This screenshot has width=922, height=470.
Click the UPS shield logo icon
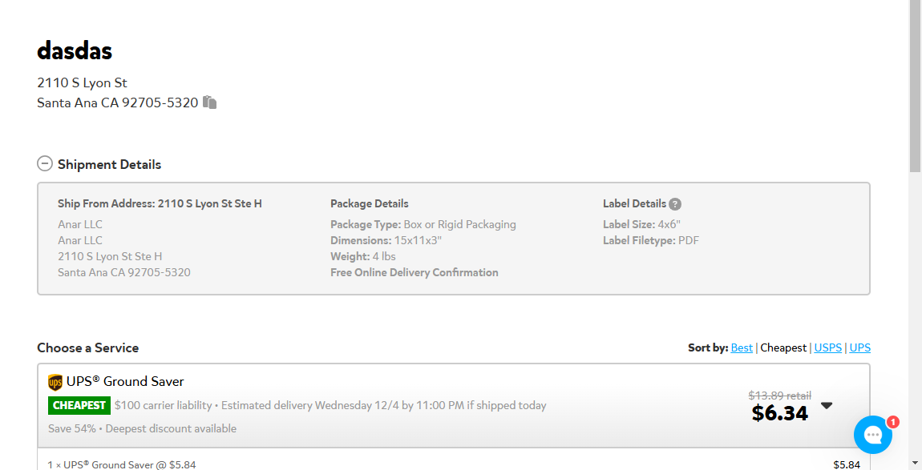pos(55,383)
